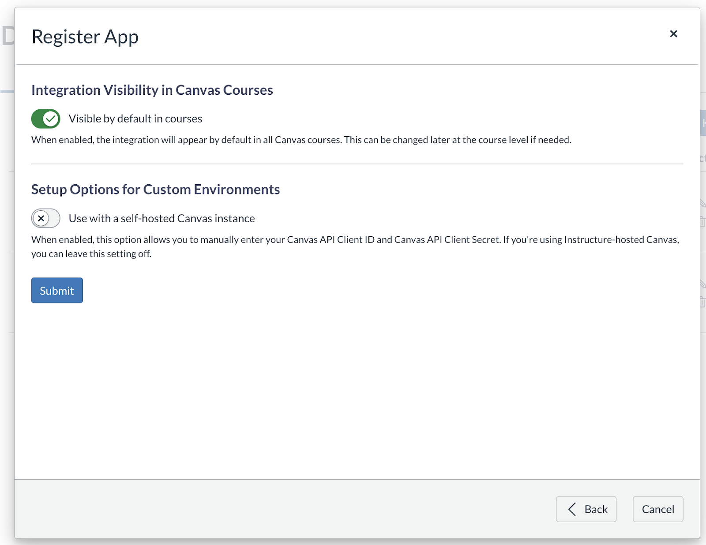706x545 pixels.
Task: Click the Register App dialog title
Action: pyautogui.click(x=85, y=37)
